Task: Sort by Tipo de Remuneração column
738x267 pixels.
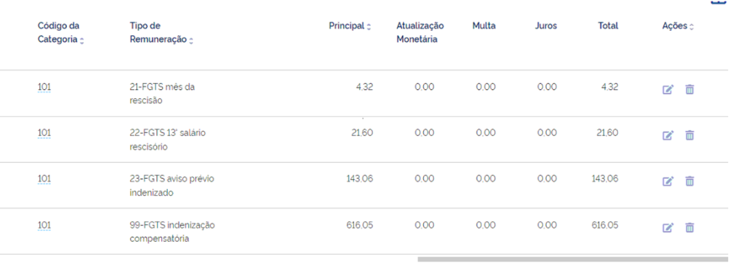Action: click(191, 40)
